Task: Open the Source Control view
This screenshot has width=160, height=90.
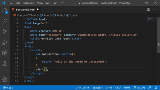Action: 5,32
